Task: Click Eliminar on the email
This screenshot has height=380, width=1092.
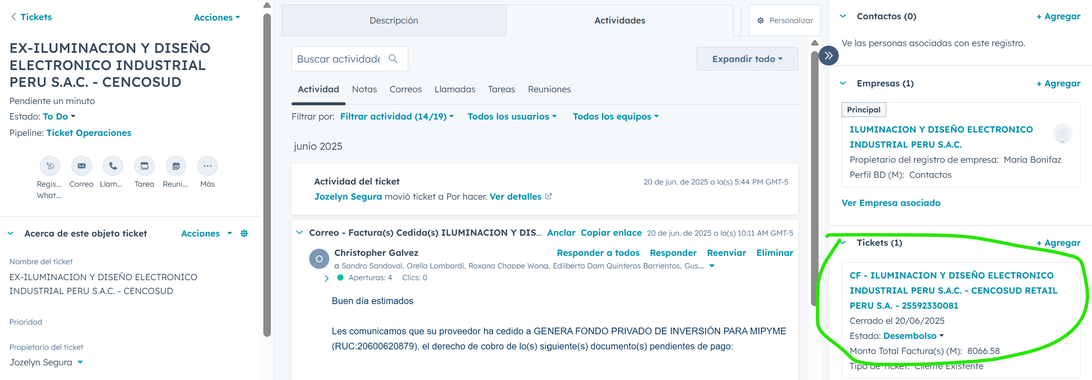Action: [774, 252]
